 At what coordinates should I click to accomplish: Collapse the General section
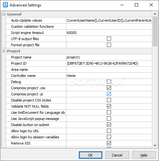click(x=4, y=14)
